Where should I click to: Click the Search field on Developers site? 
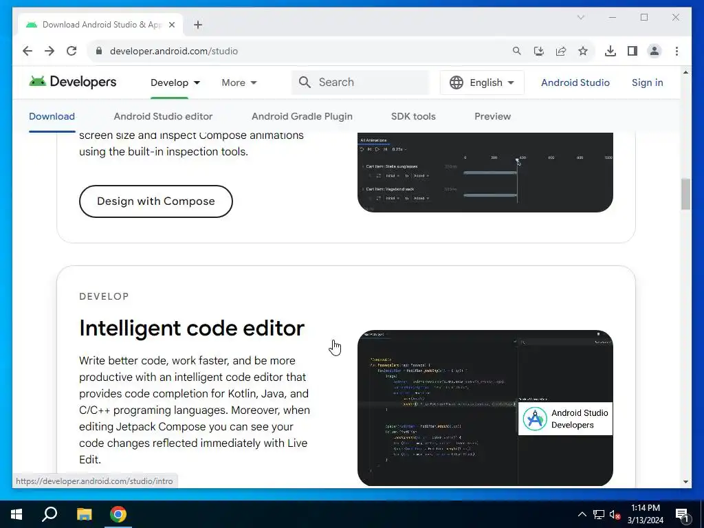pyautogui.click(x=360, y=82)
